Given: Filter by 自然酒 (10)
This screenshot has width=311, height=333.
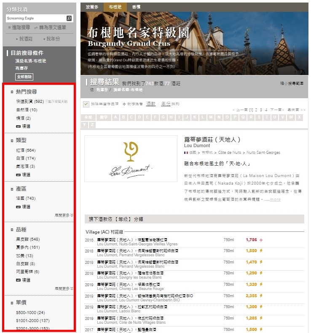Looking at the screenshot, I should (x=27, y=110).
